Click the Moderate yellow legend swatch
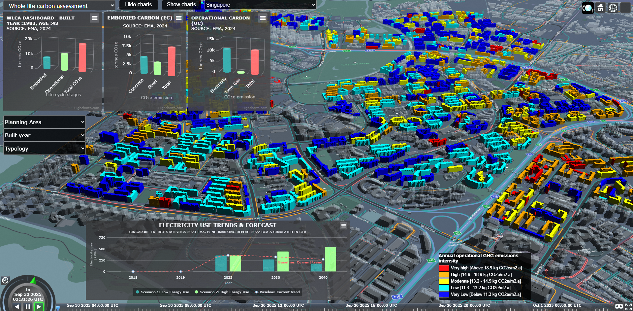633x311 pixels. coord(444,281)
